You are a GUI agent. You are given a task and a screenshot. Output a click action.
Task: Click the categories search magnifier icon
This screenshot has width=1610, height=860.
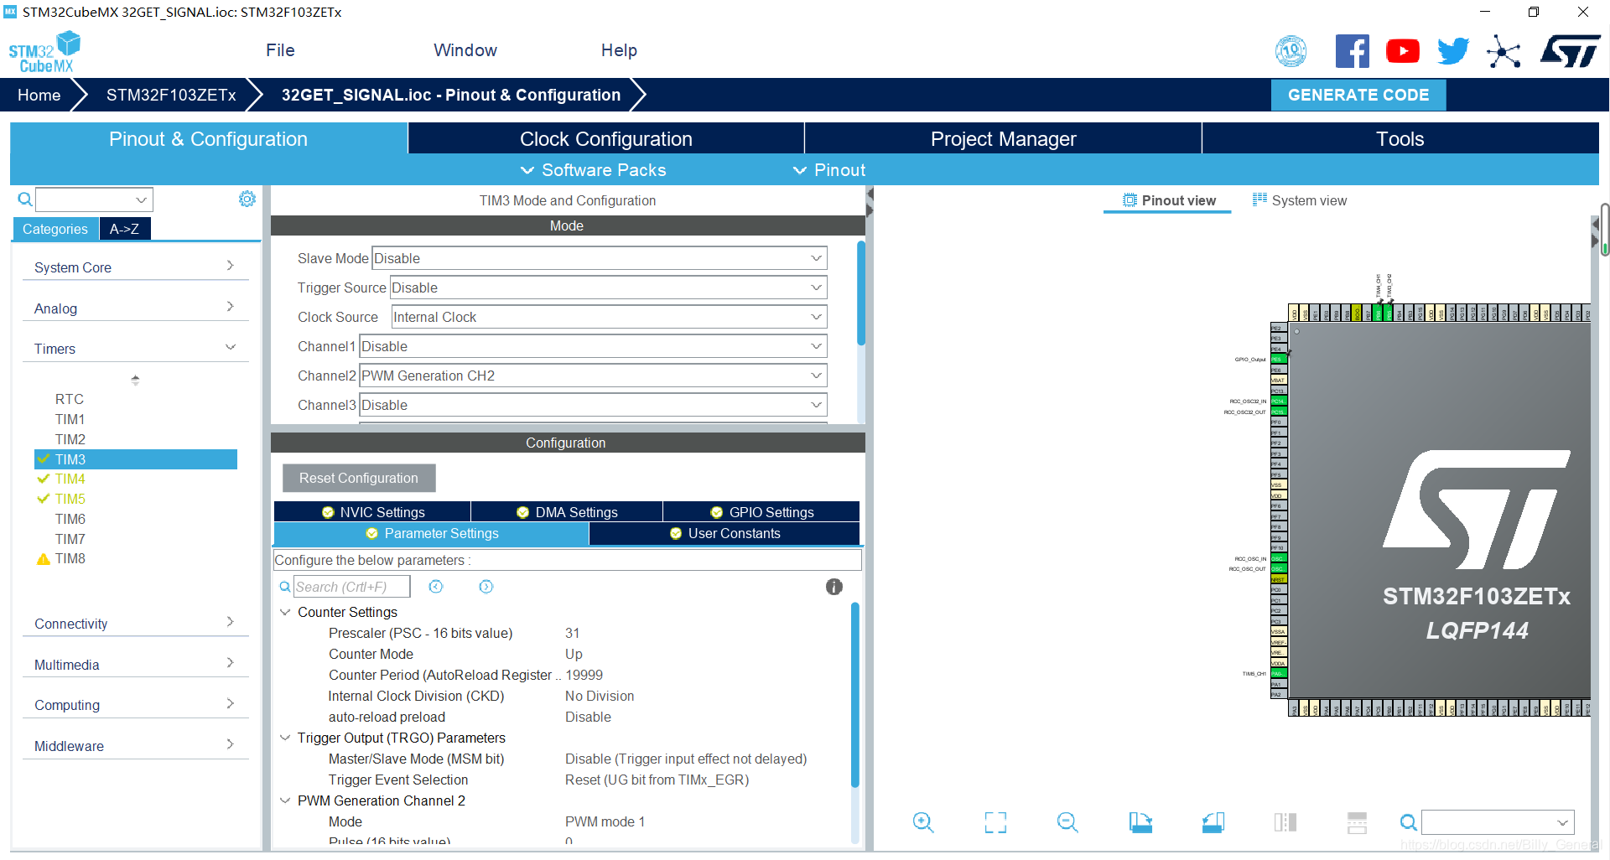[25, 199]
